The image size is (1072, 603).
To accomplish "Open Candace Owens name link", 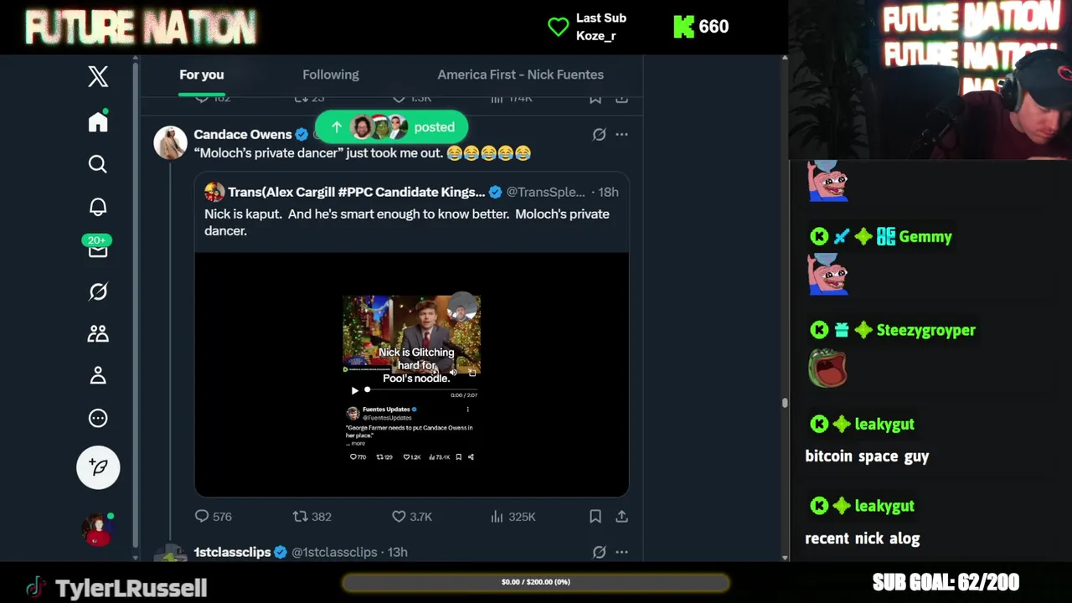I will [x=243, y=134].
